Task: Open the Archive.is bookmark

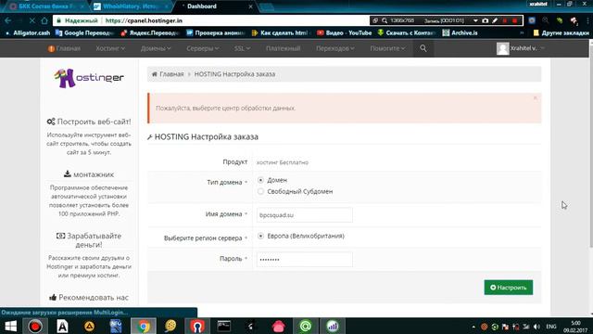Action: 460,33
